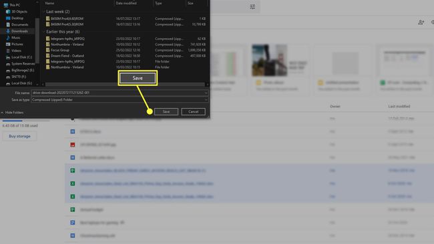Click the File name input field

click(120, 93)
